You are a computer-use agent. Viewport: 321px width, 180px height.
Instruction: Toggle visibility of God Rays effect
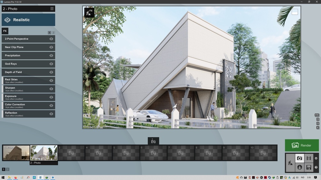point(51,64)
